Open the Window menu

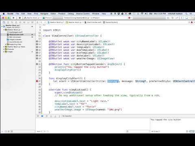click(x=95, y=14)
